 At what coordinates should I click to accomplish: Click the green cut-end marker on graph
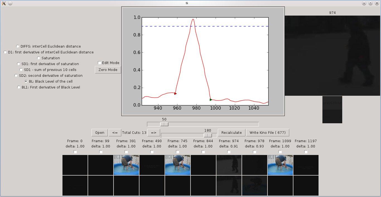click(211, 100)
